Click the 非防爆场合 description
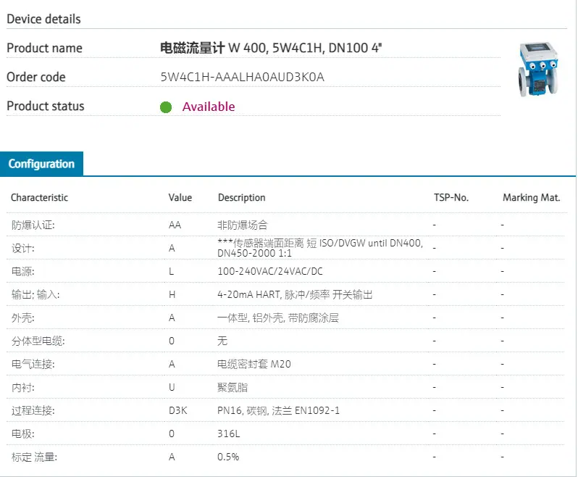 (243, 225)
